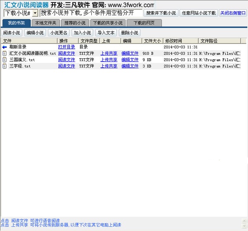Click the www.3fwork.com website text
Viewport: 248px width, 231px height.
(x=131, y=5)
